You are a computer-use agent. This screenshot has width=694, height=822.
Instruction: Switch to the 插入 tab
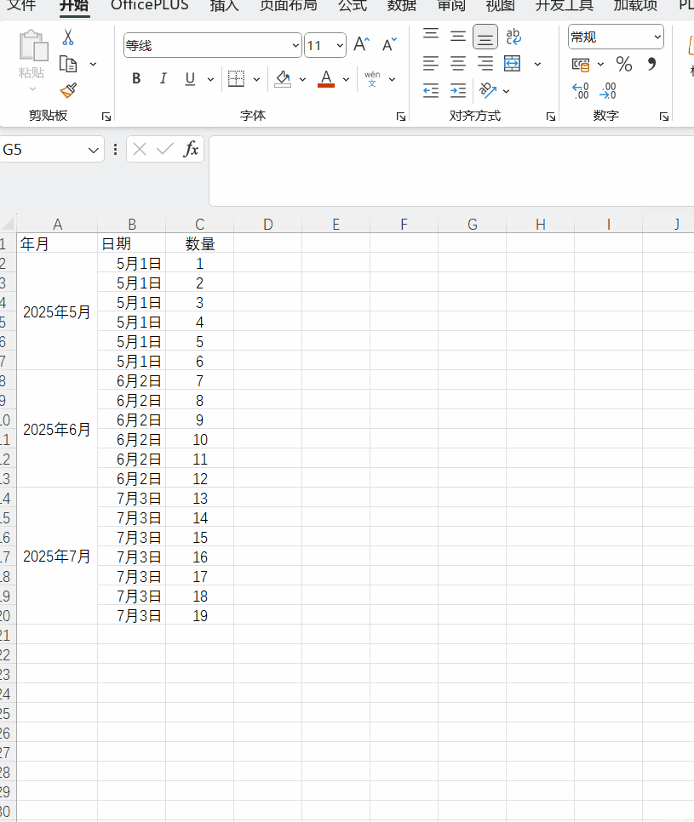pyautogui.click(x=224, y=6)
